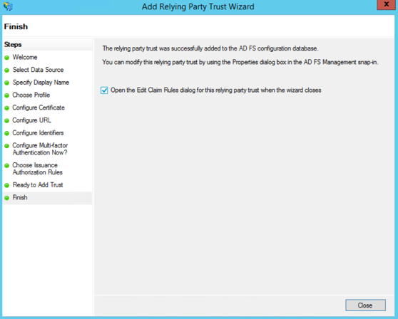
Task: Click the successfully added confirmation message
Action: tap(210, 48)
